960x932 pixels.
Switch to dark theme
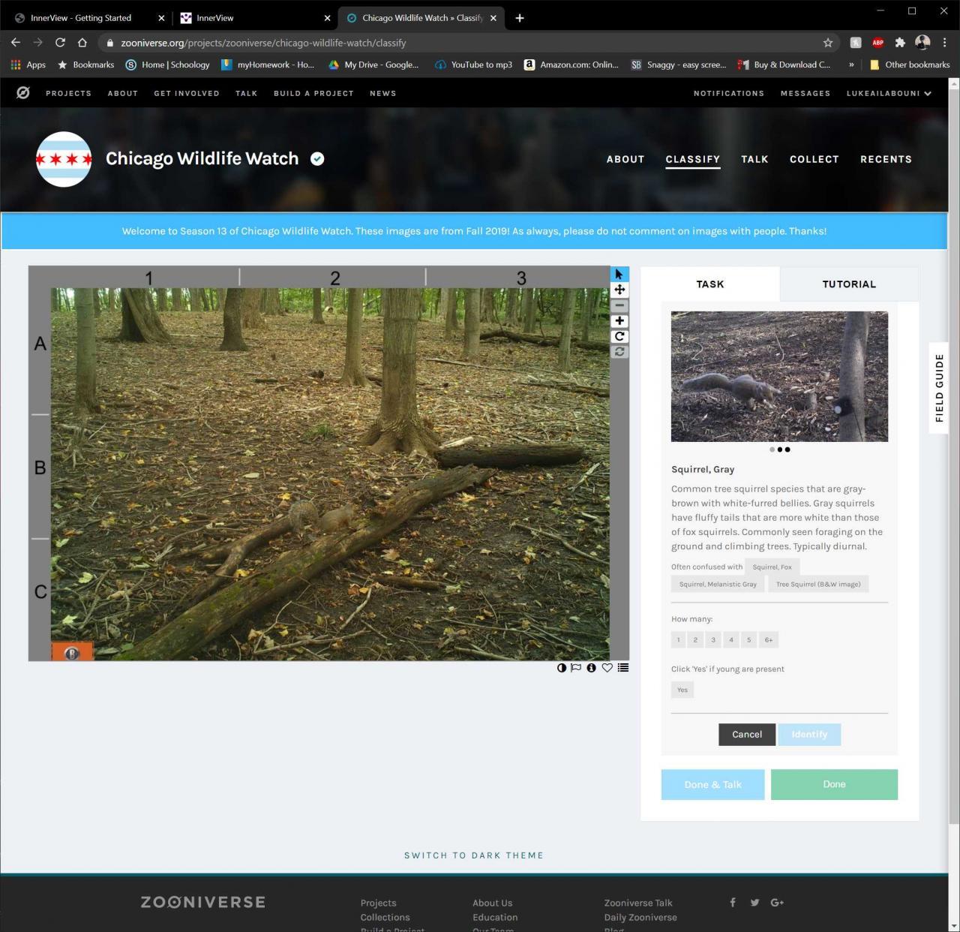pyautogui.click(x=474, y=855)
